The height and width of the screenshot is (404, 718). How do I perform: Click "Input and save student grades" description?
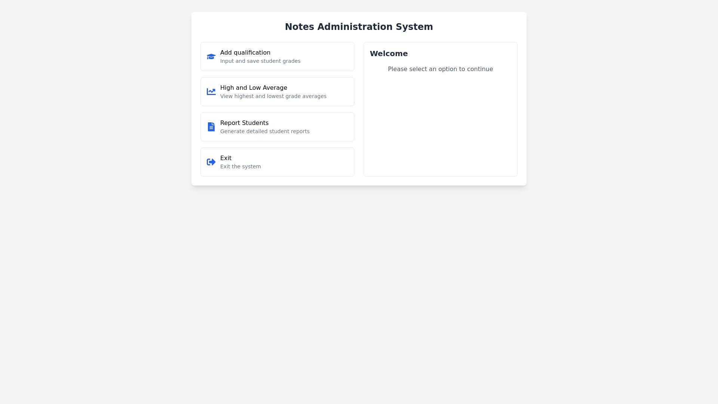pyautogui.click(x=260, y=61)
